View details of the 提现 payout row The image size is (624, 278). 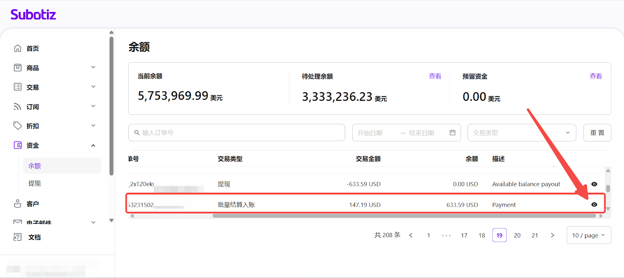pos(594,184)
